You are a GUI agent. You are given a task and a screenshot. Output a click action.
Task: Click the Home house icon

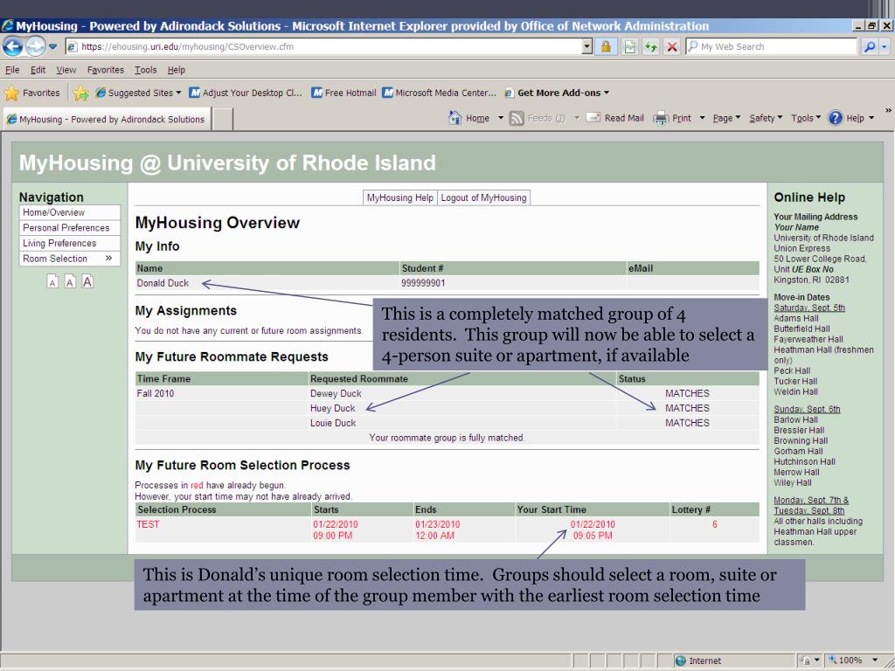[455, 118]
